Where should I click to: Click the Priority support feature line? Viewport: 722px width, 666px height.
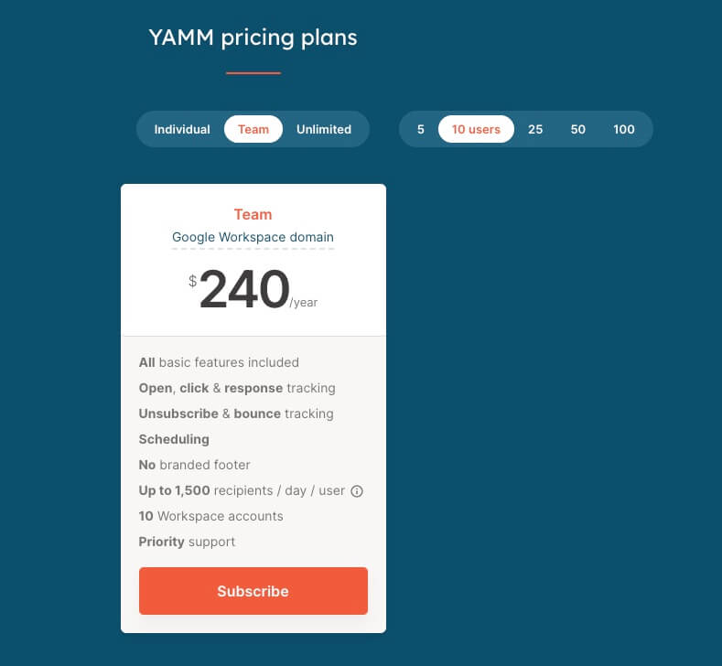(187, 542)
